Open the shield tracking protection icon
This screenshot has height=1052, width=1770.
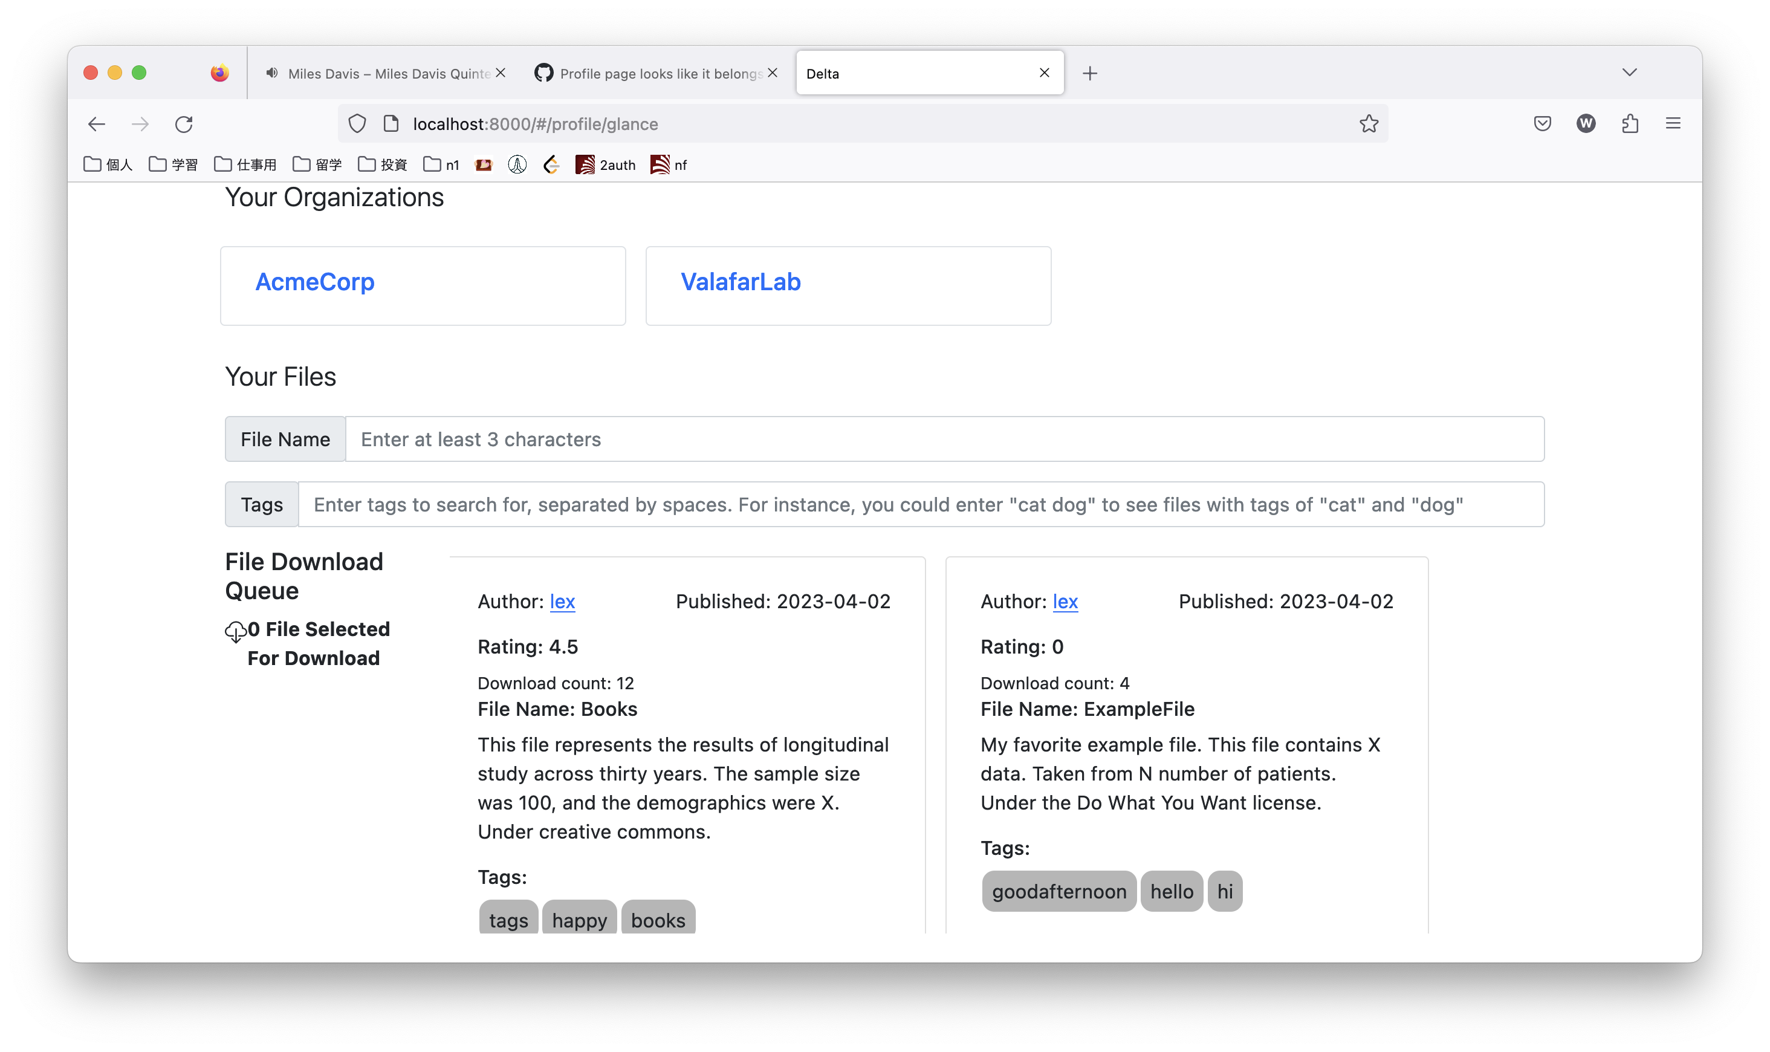pos(357,123)
